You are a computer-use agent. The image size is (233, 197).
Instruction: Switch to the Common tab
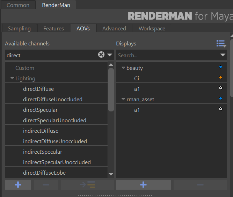click(18, 5)
